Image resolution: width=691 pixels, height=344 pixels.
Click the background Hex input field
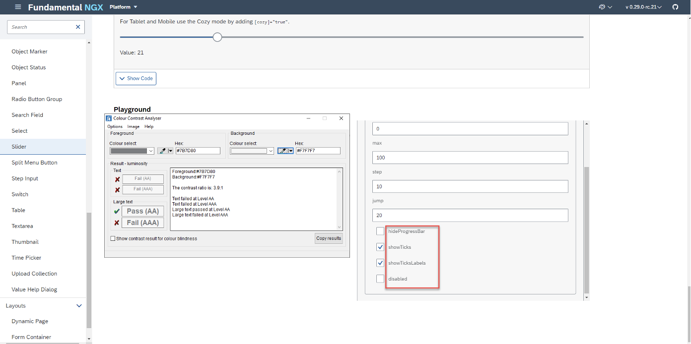point(318,151)
